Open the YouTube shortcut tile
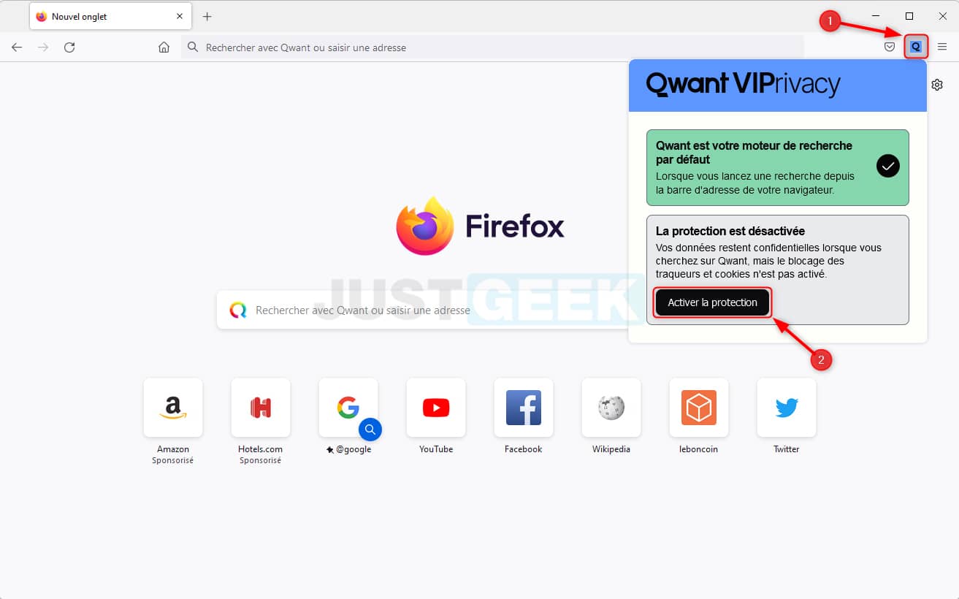The width and height of the screenshot is (959, 599). (x=436, y=416)
